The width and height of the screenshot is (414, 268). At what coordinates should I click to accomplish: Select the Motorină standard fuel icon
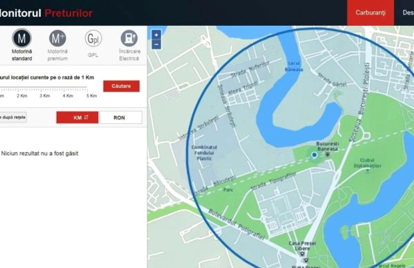point(22,39)
